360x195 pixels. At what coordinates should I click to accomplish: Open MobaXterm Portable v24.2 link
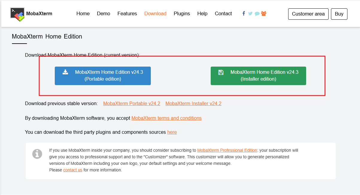pyautogui.click(x=132, y=104)
